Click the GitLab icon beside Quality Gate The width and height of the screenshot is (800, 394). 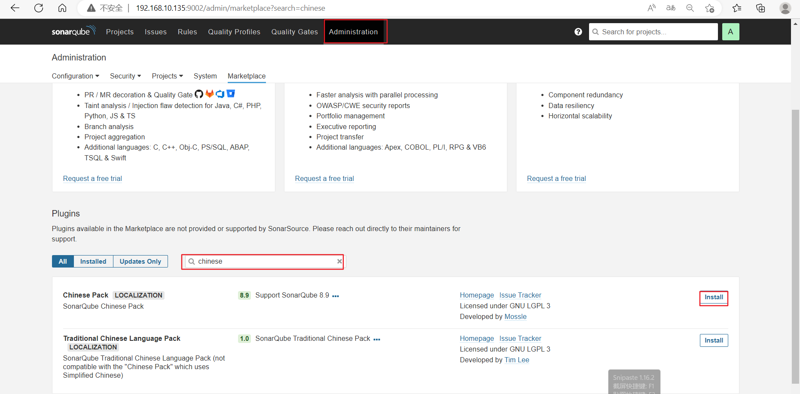(x=210, y=93)
